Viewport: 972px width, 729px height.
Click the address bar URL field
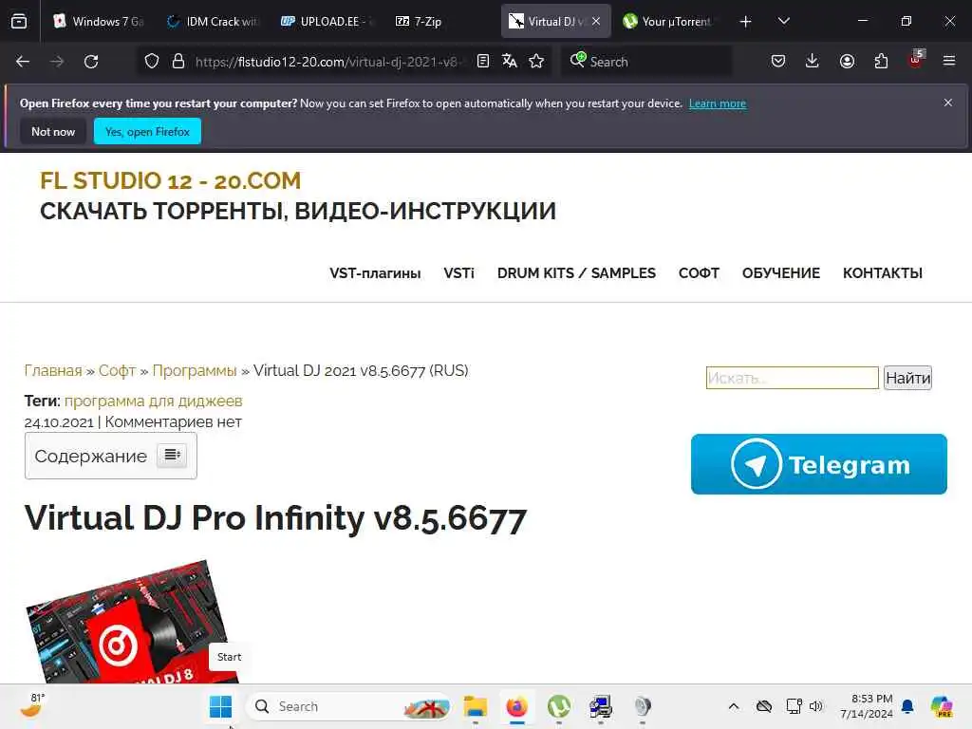coord(327,62)
